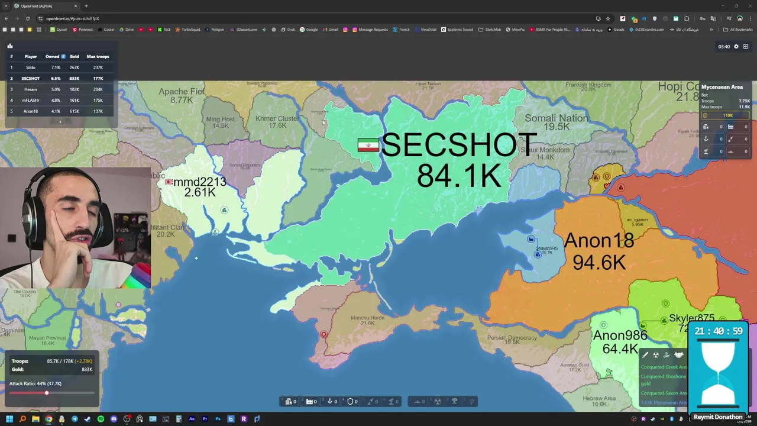Click the OpenFront (ALPHA) browser tab
This screenshot has width=757, height=426.
pos(44,6)
